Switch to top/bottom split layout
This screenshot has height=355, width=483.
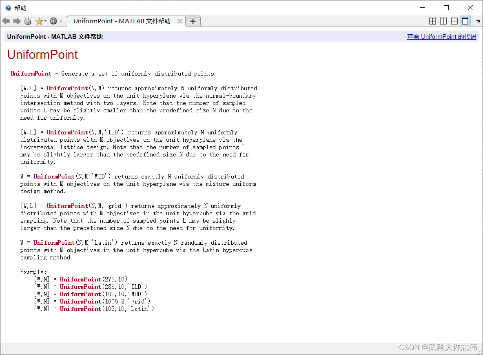(454, 21)
